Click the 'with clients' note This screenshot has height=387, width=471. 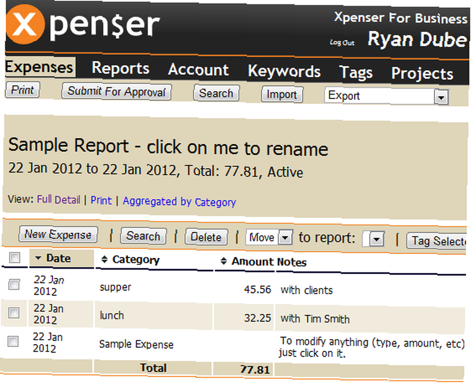pyautogui.click(x=307, y=291)
